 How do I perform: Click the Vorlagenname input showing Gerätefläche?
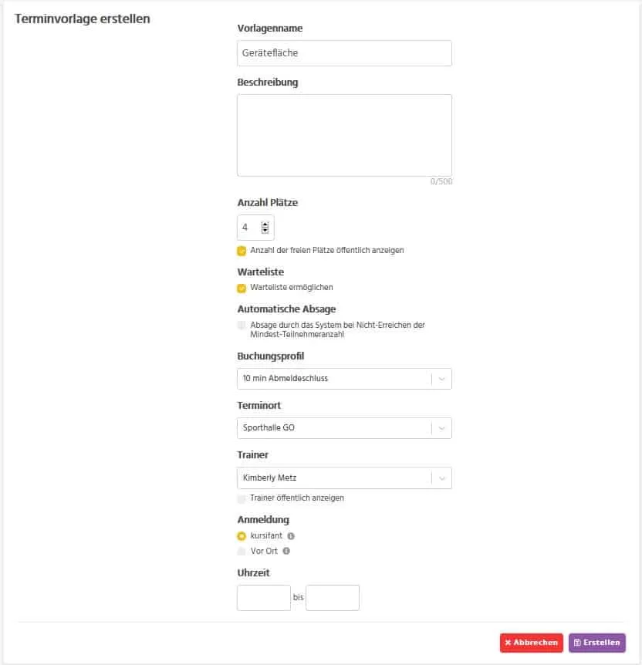coord(344,52)
